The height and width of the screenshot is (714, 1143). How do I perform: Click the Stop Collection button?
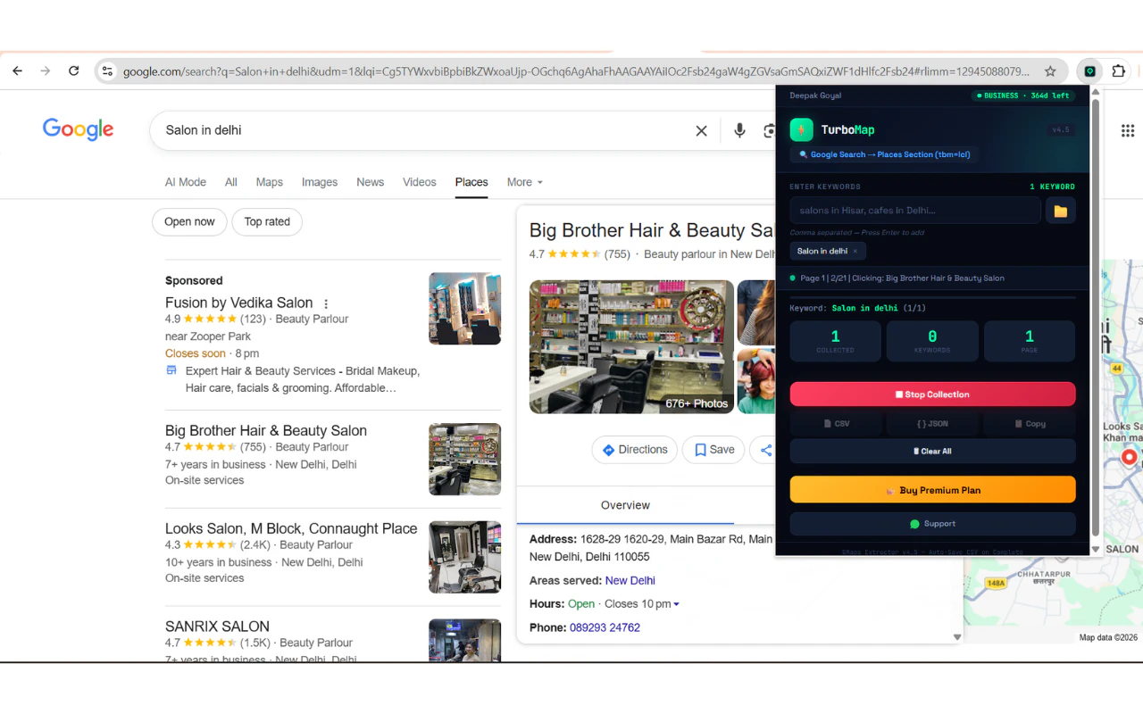(932, 394)
